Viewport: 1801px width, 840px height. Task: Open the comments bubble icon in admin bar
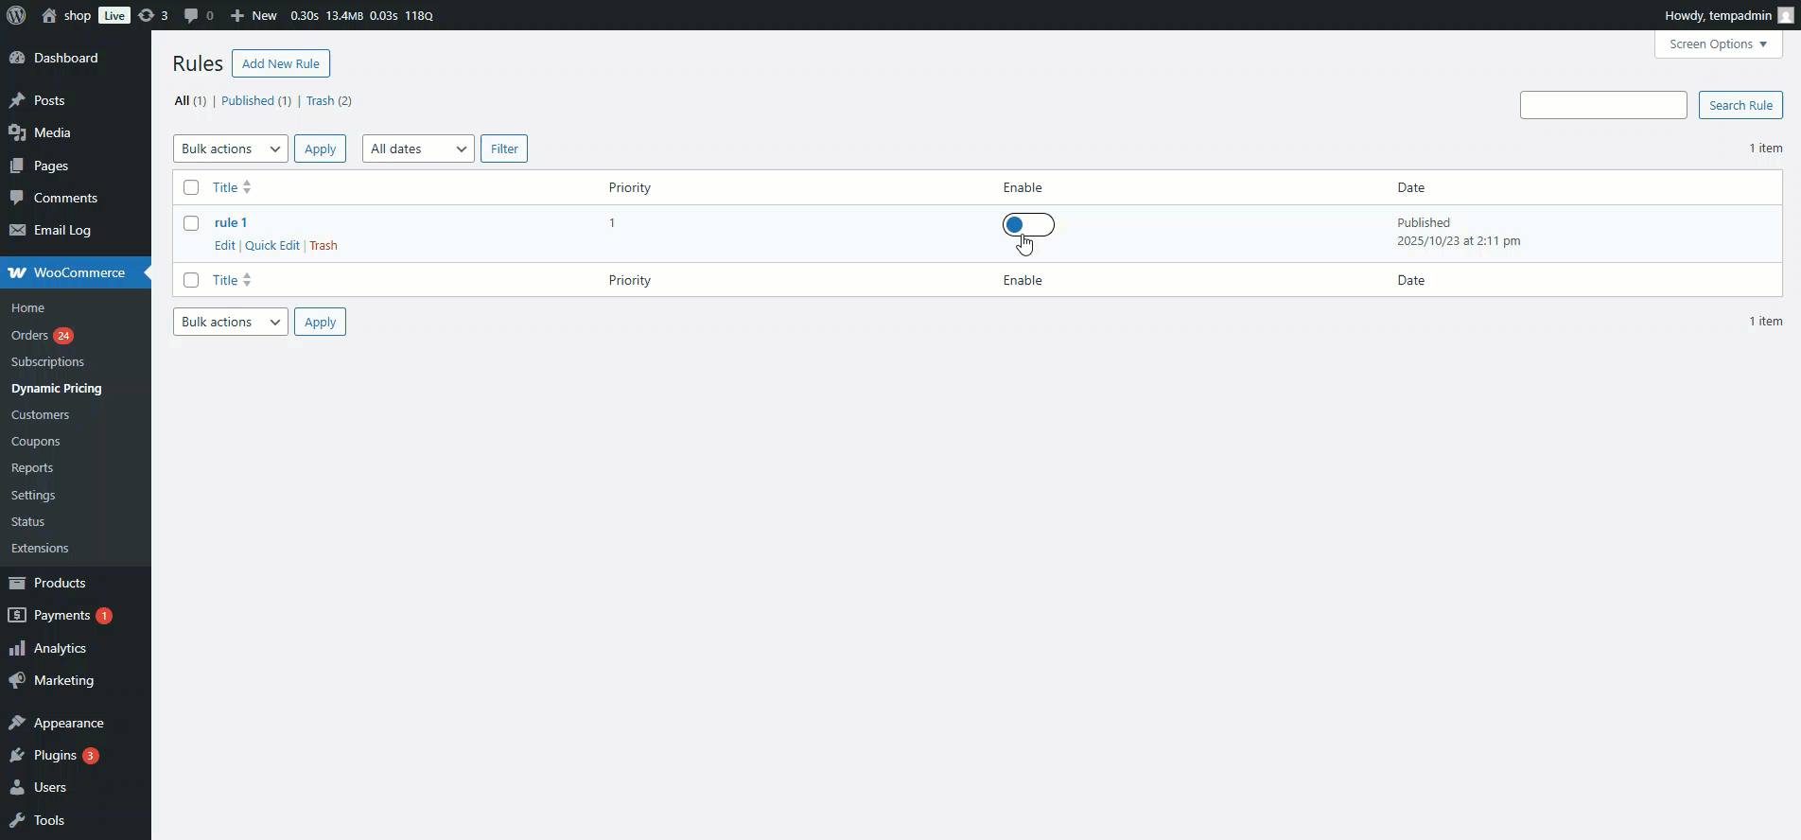(x=191, y=15)
